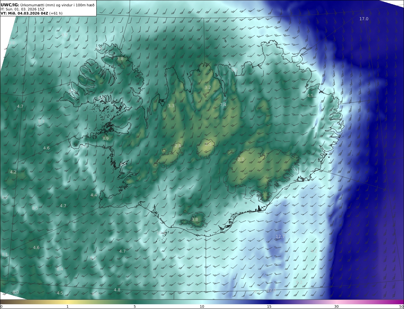Click the 7.4 value label
Viewport: 404px width, 309px height.
[223, 105]
